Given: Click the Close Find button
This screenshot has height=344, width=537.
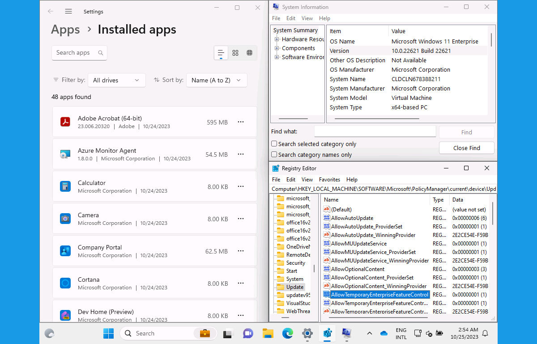Looking at the screenshot, I should (x=466, y=147).
